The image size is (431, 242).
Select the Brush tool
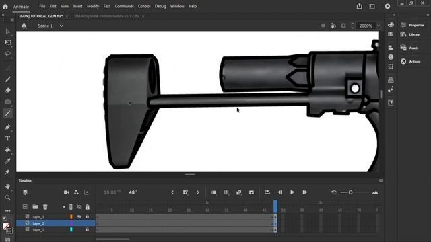coord(7,79)
